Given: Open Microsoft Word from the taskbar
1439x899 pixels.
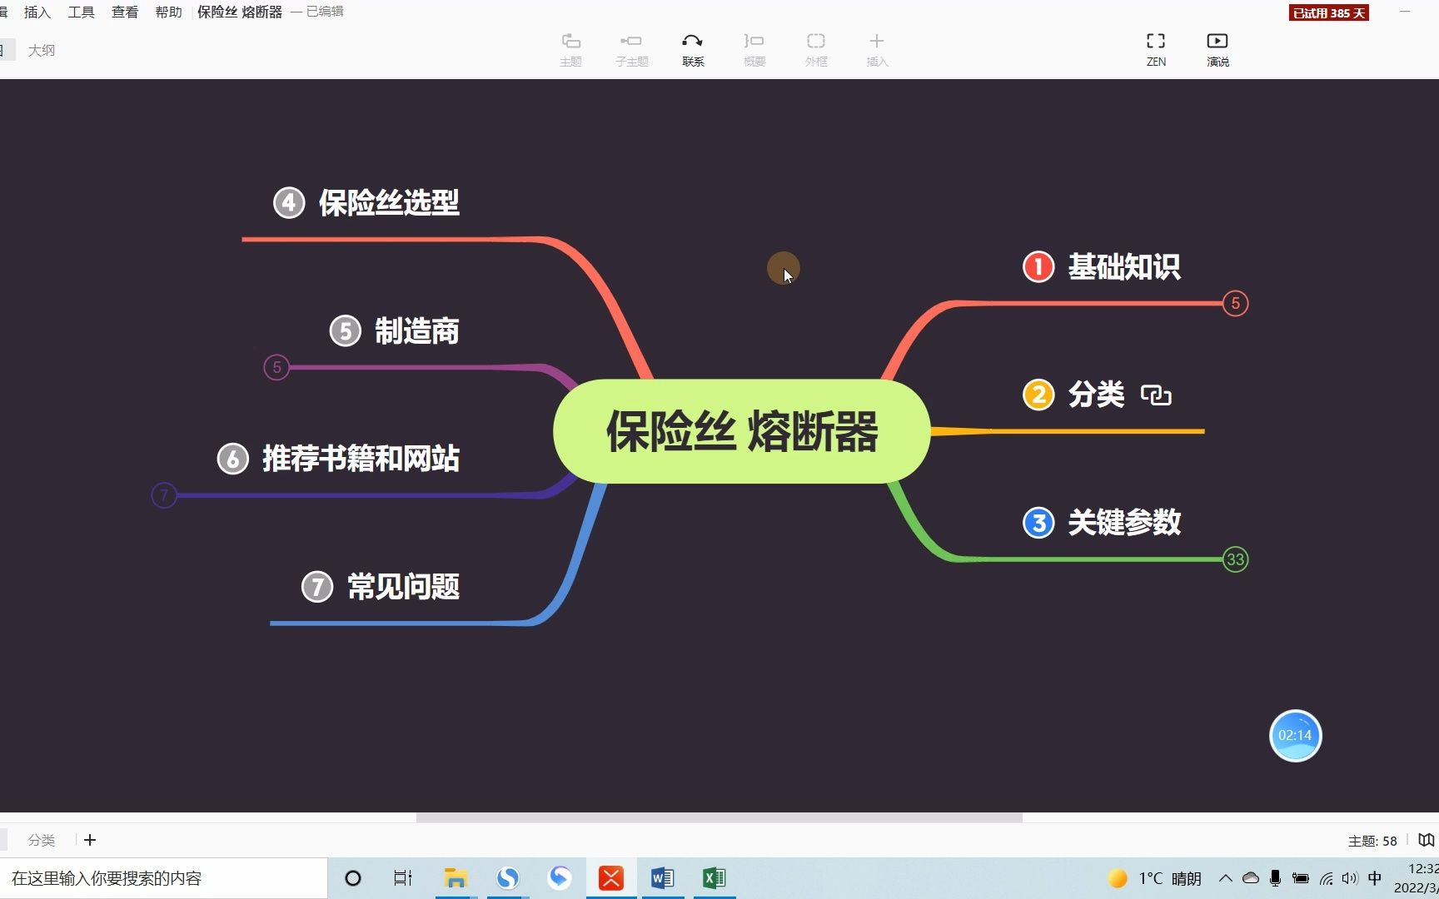Looking at the screenshot, I should coord(663,878).
